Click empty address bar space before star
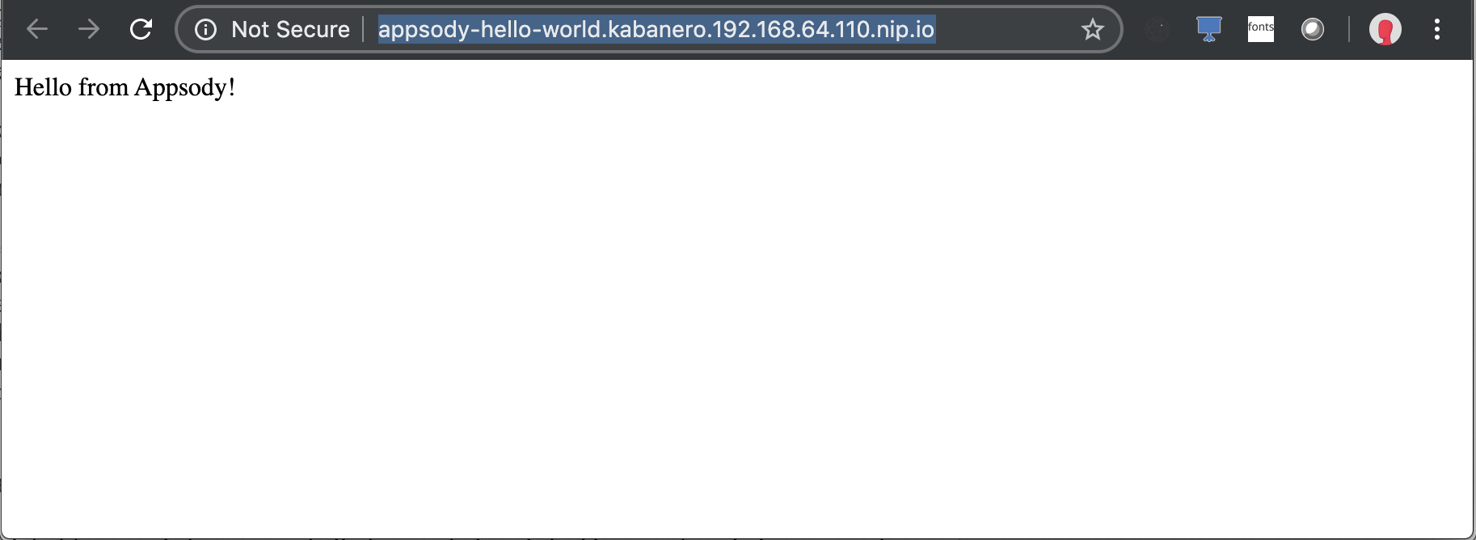The image size is (1476, 540). [1006, 29]
